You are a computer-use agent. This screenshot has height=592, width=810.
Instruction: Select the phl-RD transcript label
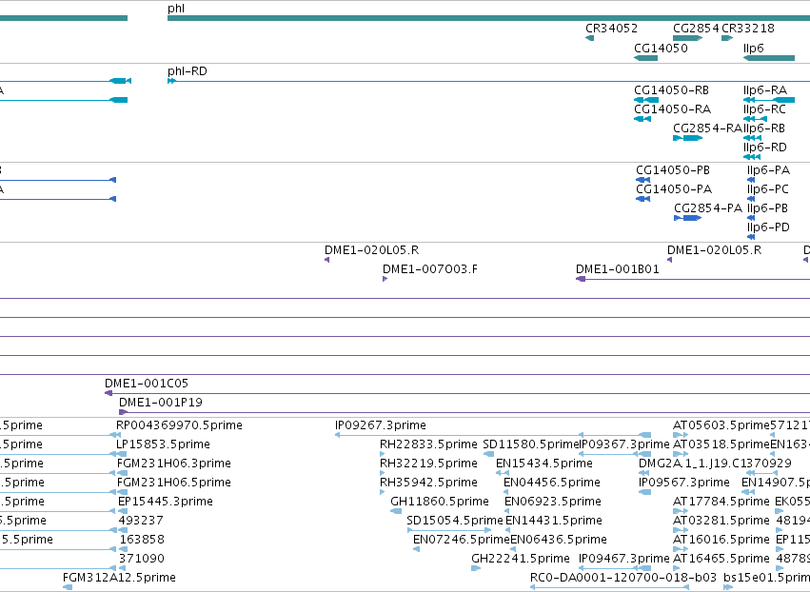187,71
